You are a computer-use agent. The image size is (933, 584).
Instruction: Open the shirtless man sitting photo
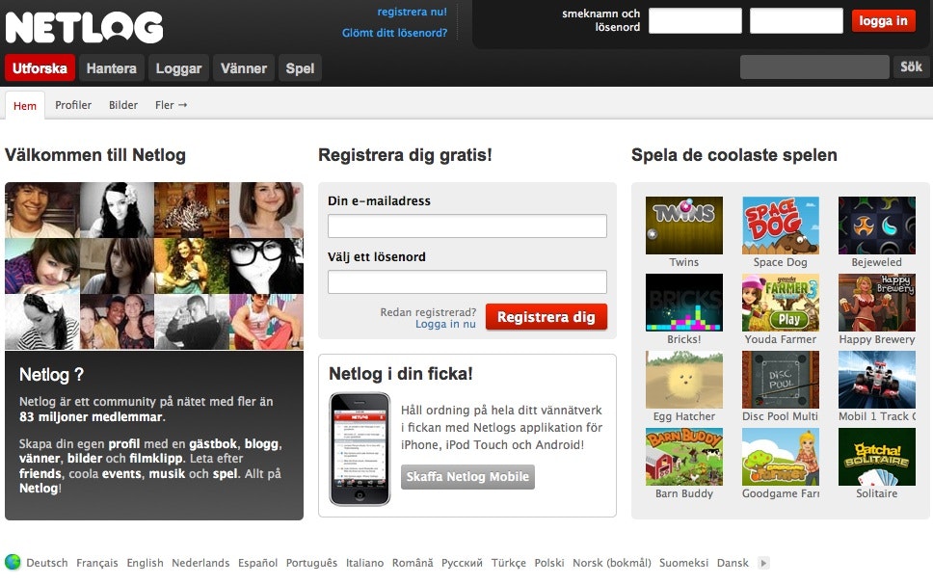pos(266,322)
